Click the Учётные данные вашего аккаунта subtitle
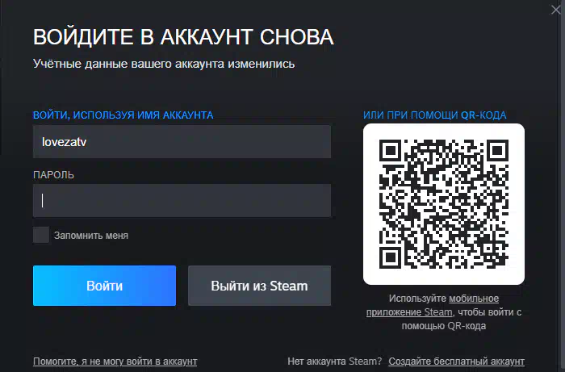The height and width of the screenshot is (372, 565). pyautogui.click(x=164, y=64)
